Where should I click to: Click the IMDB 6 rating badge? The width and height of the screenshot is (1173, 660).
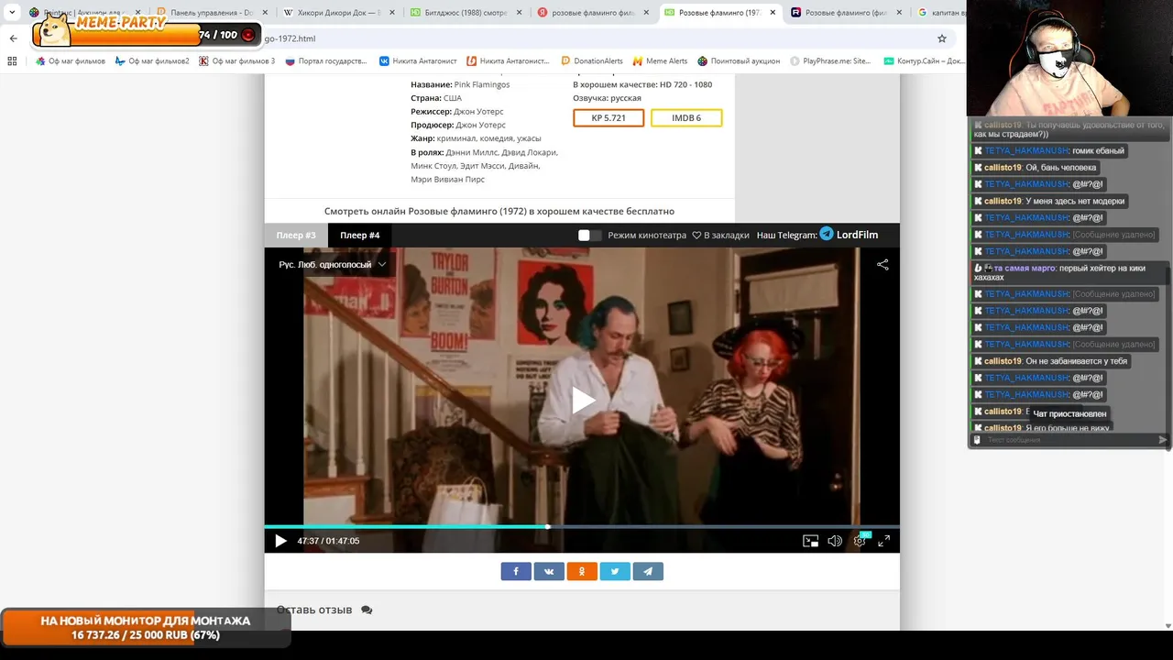pos(686,118)
